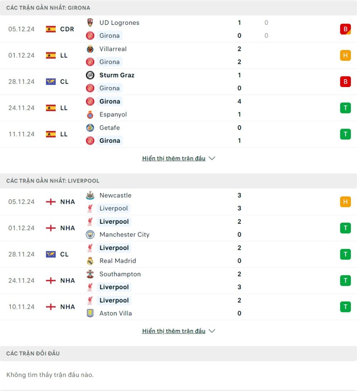This screenshot has height=391, width=357.
Task: Click the Villarreal yellow crest icon
Action: pos(90,49)
